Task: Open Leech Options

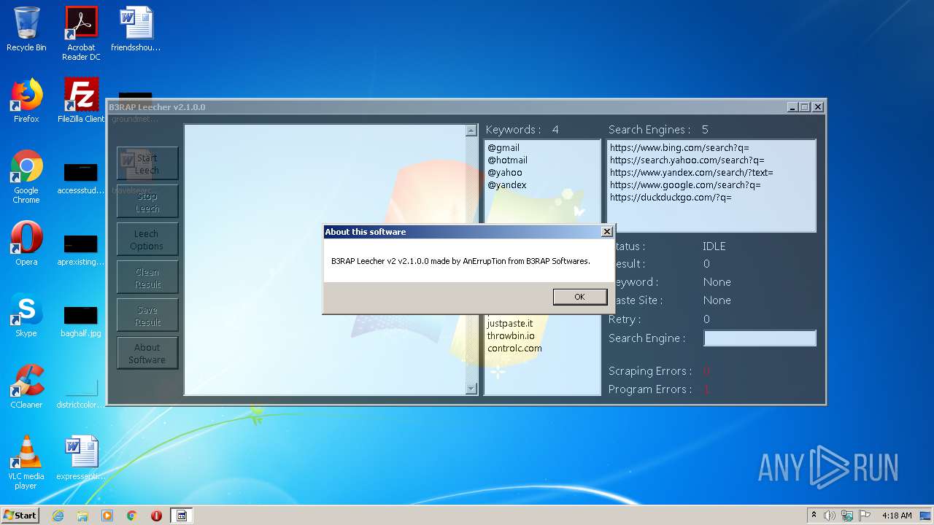Action: click(x=147, y=240)
